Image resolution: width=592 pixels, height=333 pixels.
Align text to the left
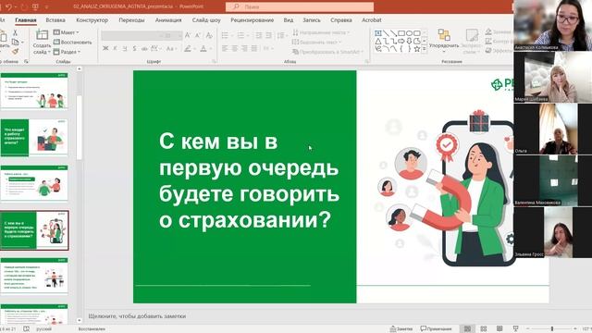pos(225,49)
